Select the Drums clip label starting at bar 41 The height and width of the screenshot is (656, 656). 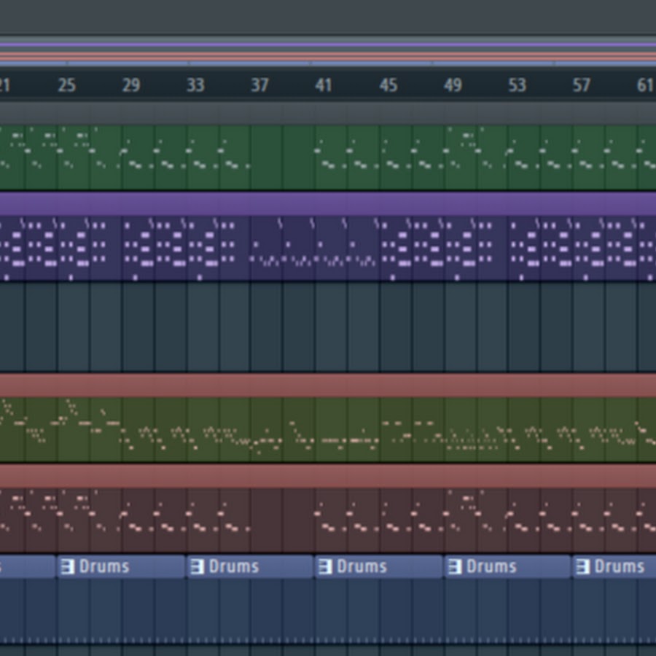click(x=362, y=566)
